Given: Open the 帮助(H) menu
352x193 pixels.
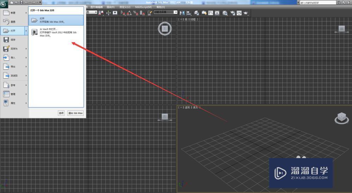Looking at the screenshot, I should 161,7.
